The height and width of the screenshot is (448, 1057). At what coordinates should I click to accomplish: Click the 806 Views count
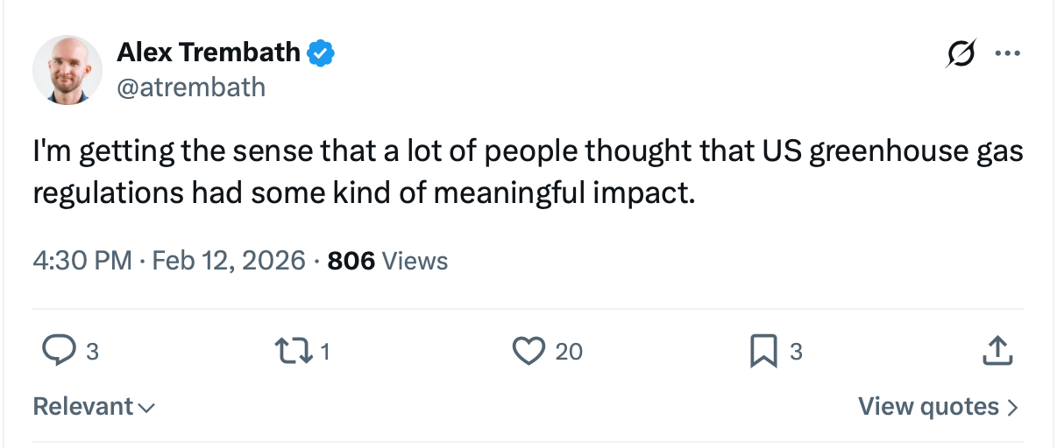(387, 261)
